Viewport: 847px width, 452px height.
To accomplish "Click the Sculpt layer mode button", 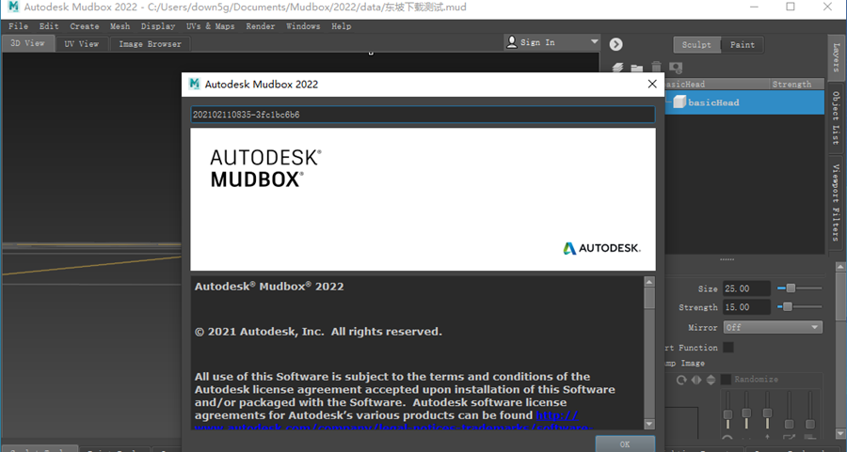I will (696, 45).
